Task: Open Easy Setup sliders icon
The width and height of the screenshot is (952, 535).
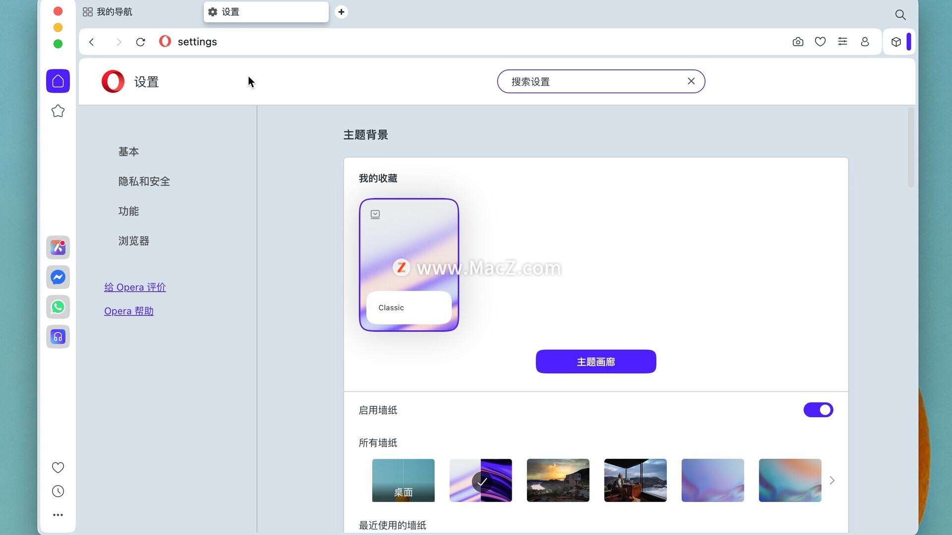Action: (842, 42)
